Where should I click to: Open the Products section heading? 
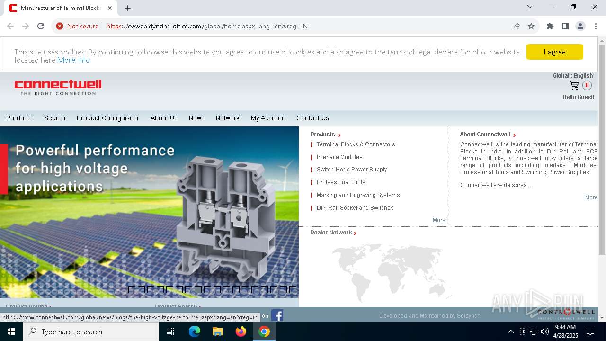click(x=325, y=135)
